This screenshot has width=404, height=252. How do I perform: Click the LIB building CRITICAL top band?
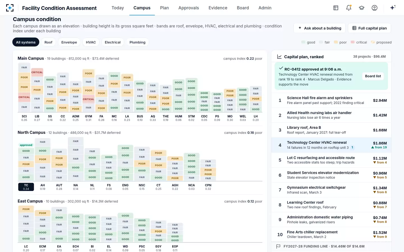(x=37, y=72)
